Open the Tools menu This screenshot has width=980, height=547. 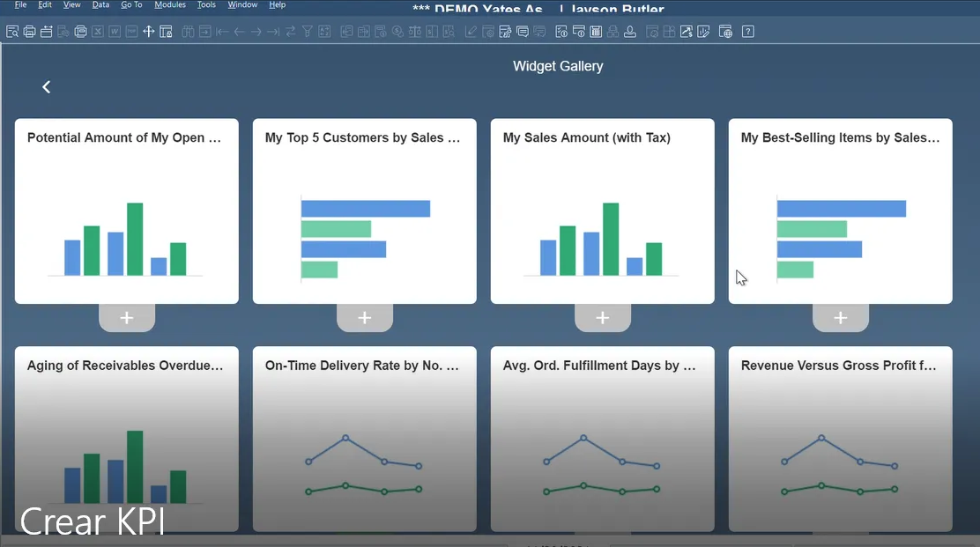coord(206,5)
